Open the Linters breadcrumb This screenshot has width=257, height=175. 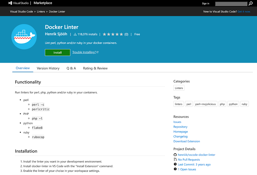(x=41, y=12)
